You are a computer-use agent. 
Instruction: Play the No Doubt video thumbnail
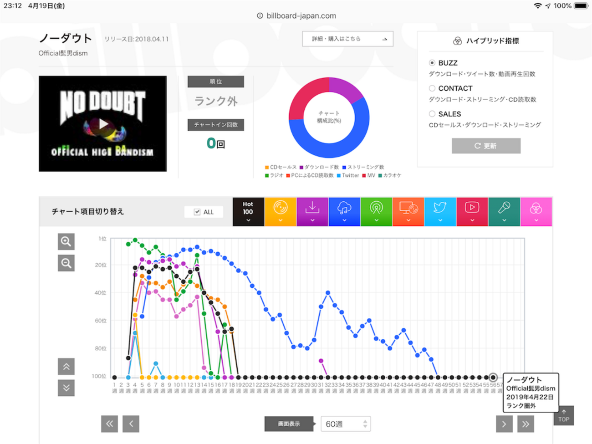pos(103,124)
